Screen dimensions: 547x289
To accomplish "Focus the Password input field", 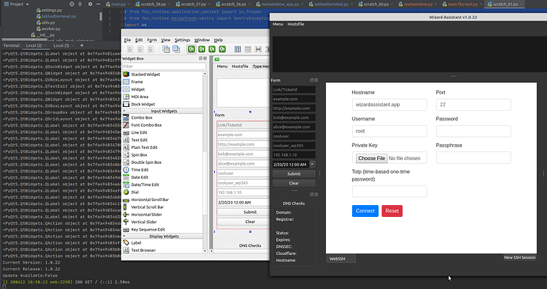I will pos(473,131).
